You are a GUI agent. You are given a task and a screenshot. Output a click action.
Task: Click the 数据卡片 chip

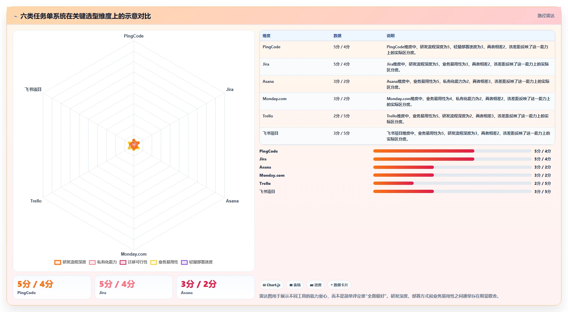click(339, 285)
